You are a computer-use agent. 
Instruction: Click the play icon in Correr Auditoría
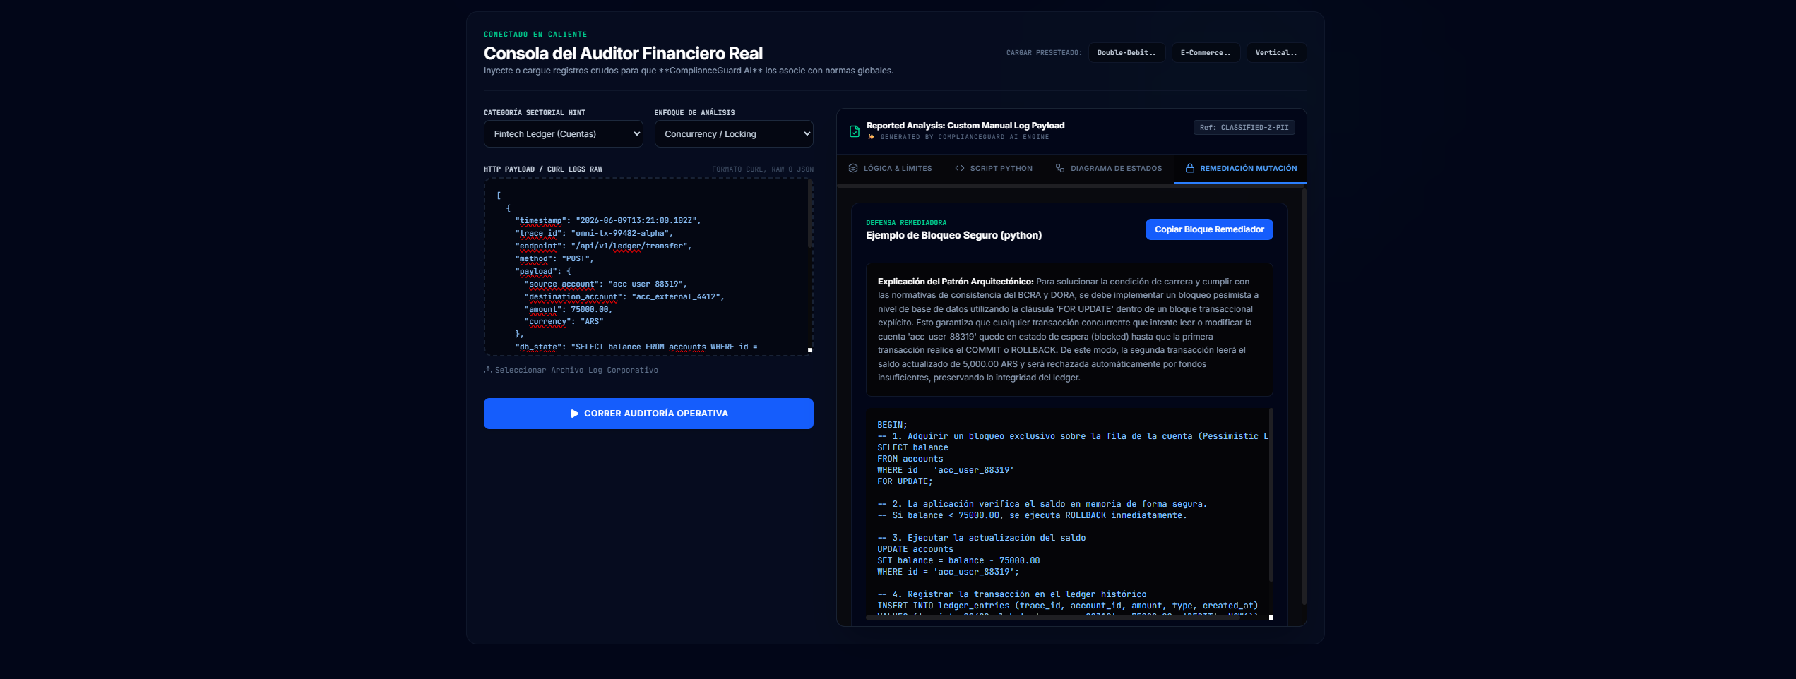coord(574,414)
